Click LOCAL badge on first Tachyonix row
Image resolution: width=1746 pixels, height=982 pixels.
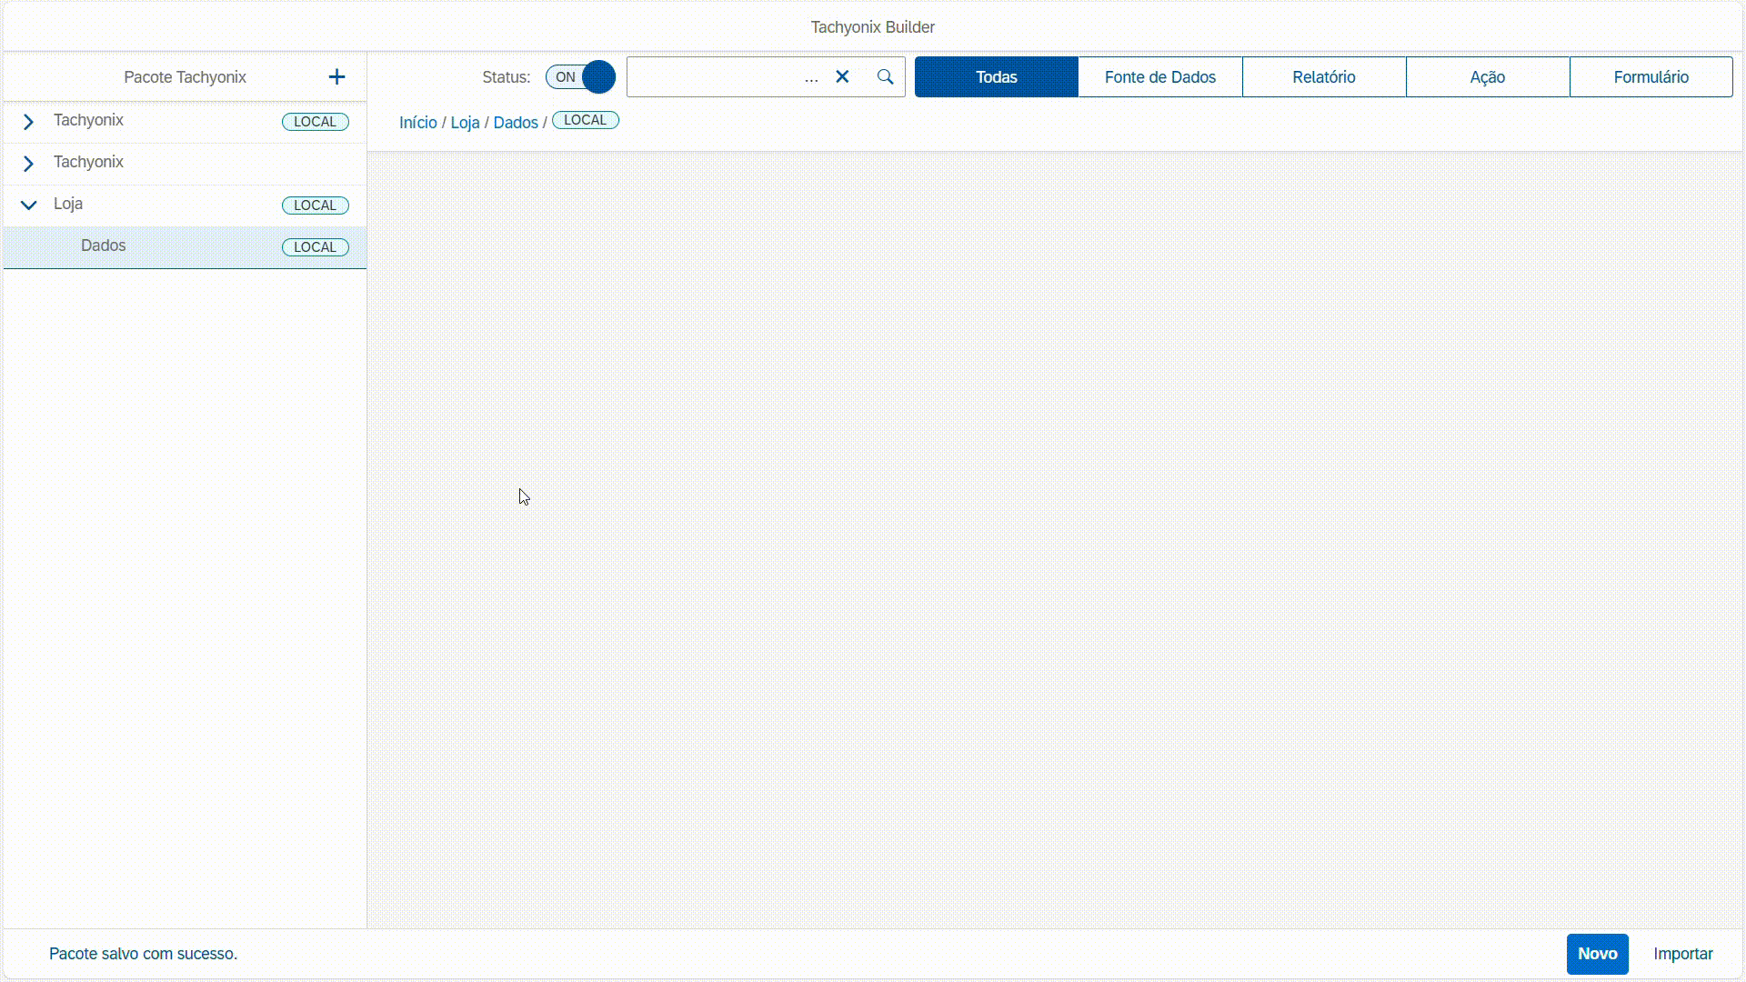tap(315, 122)
